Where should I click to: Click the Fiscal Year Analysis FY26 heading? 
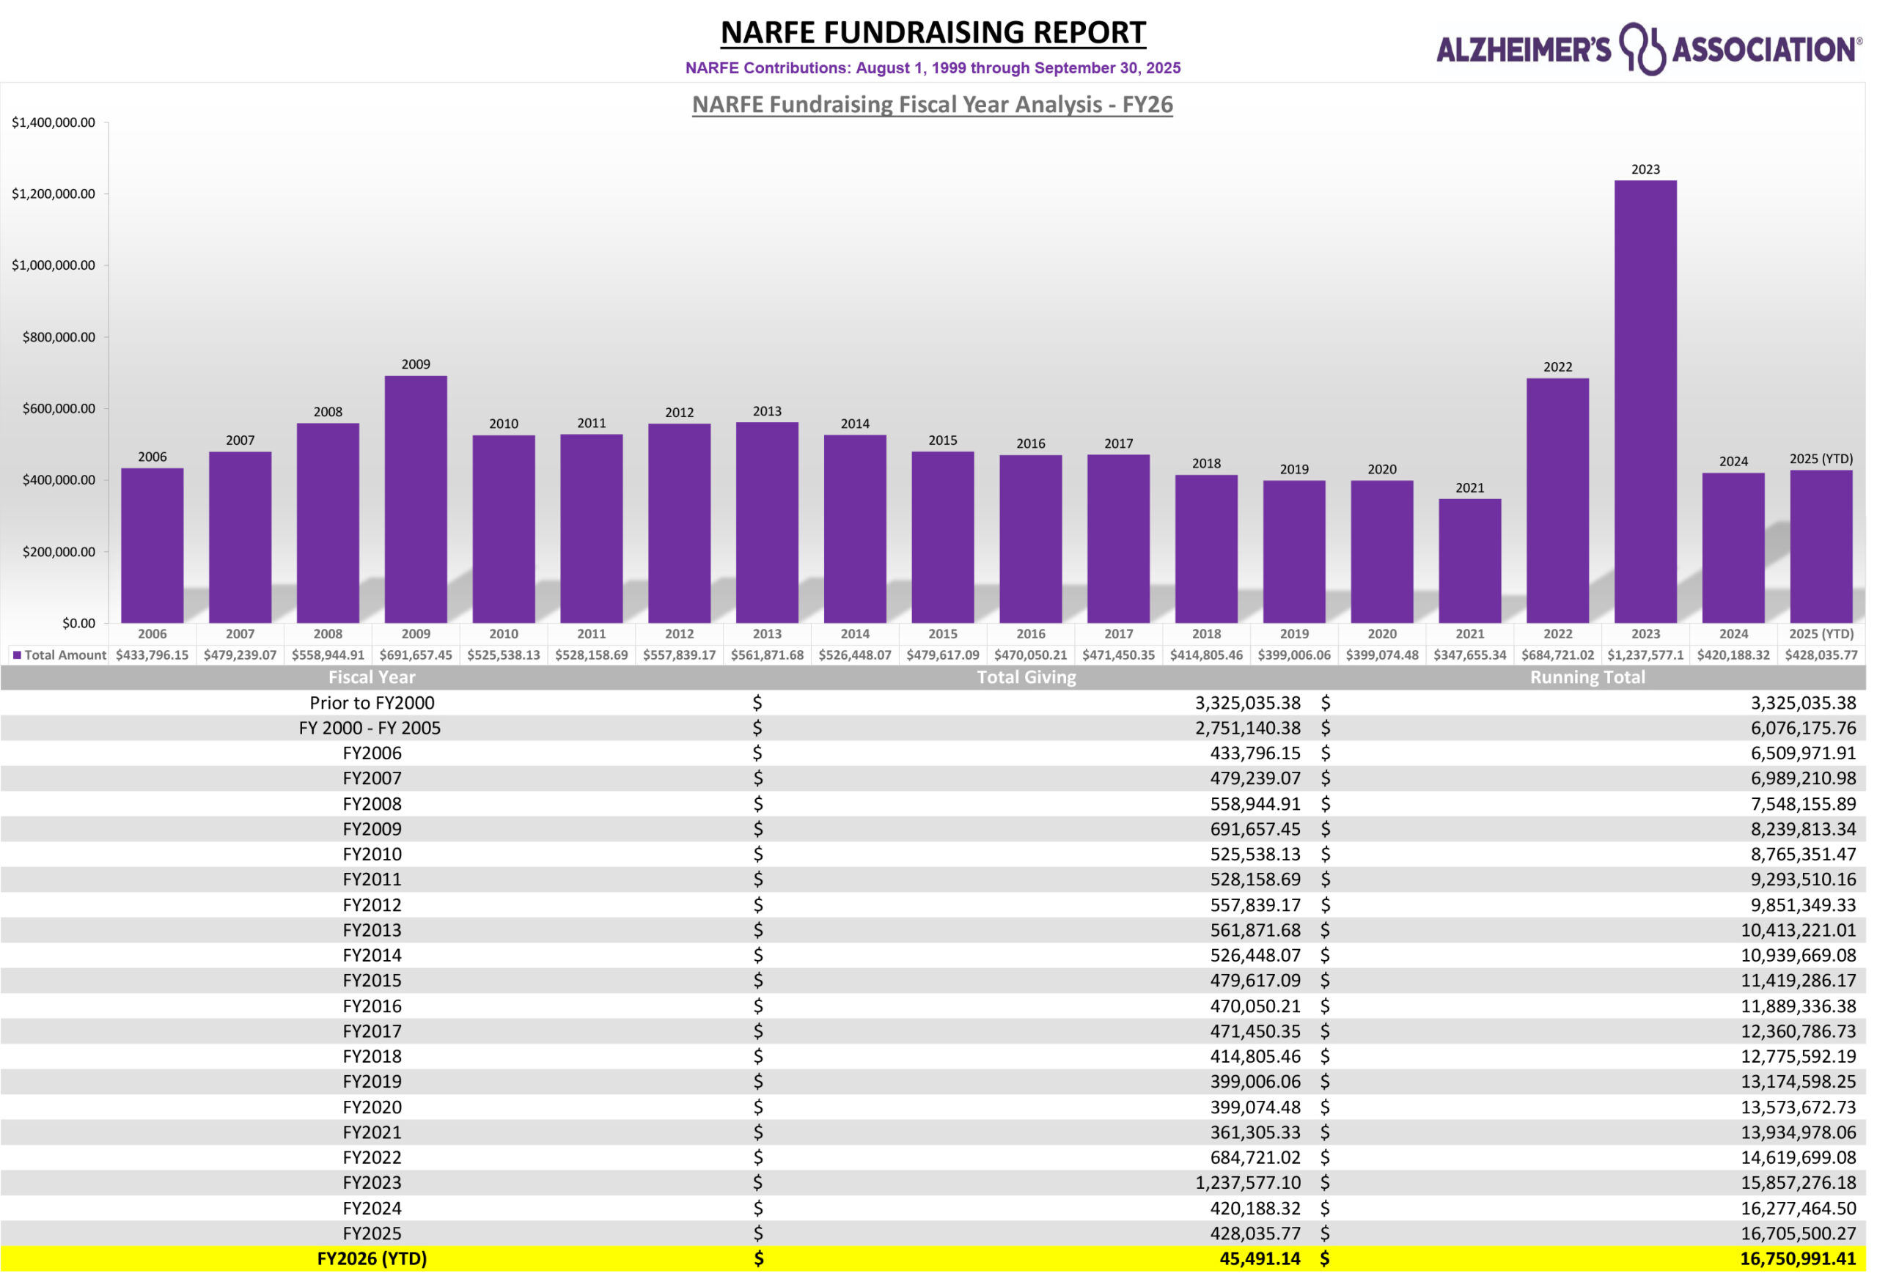[x=932, y=105]
